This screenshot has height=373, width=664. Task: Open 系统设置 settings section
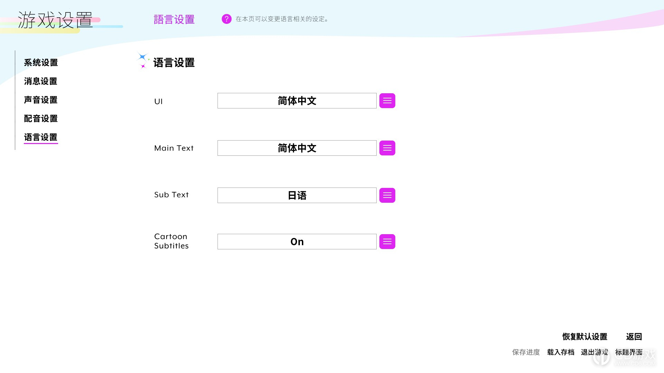click(x=40, y=63)
